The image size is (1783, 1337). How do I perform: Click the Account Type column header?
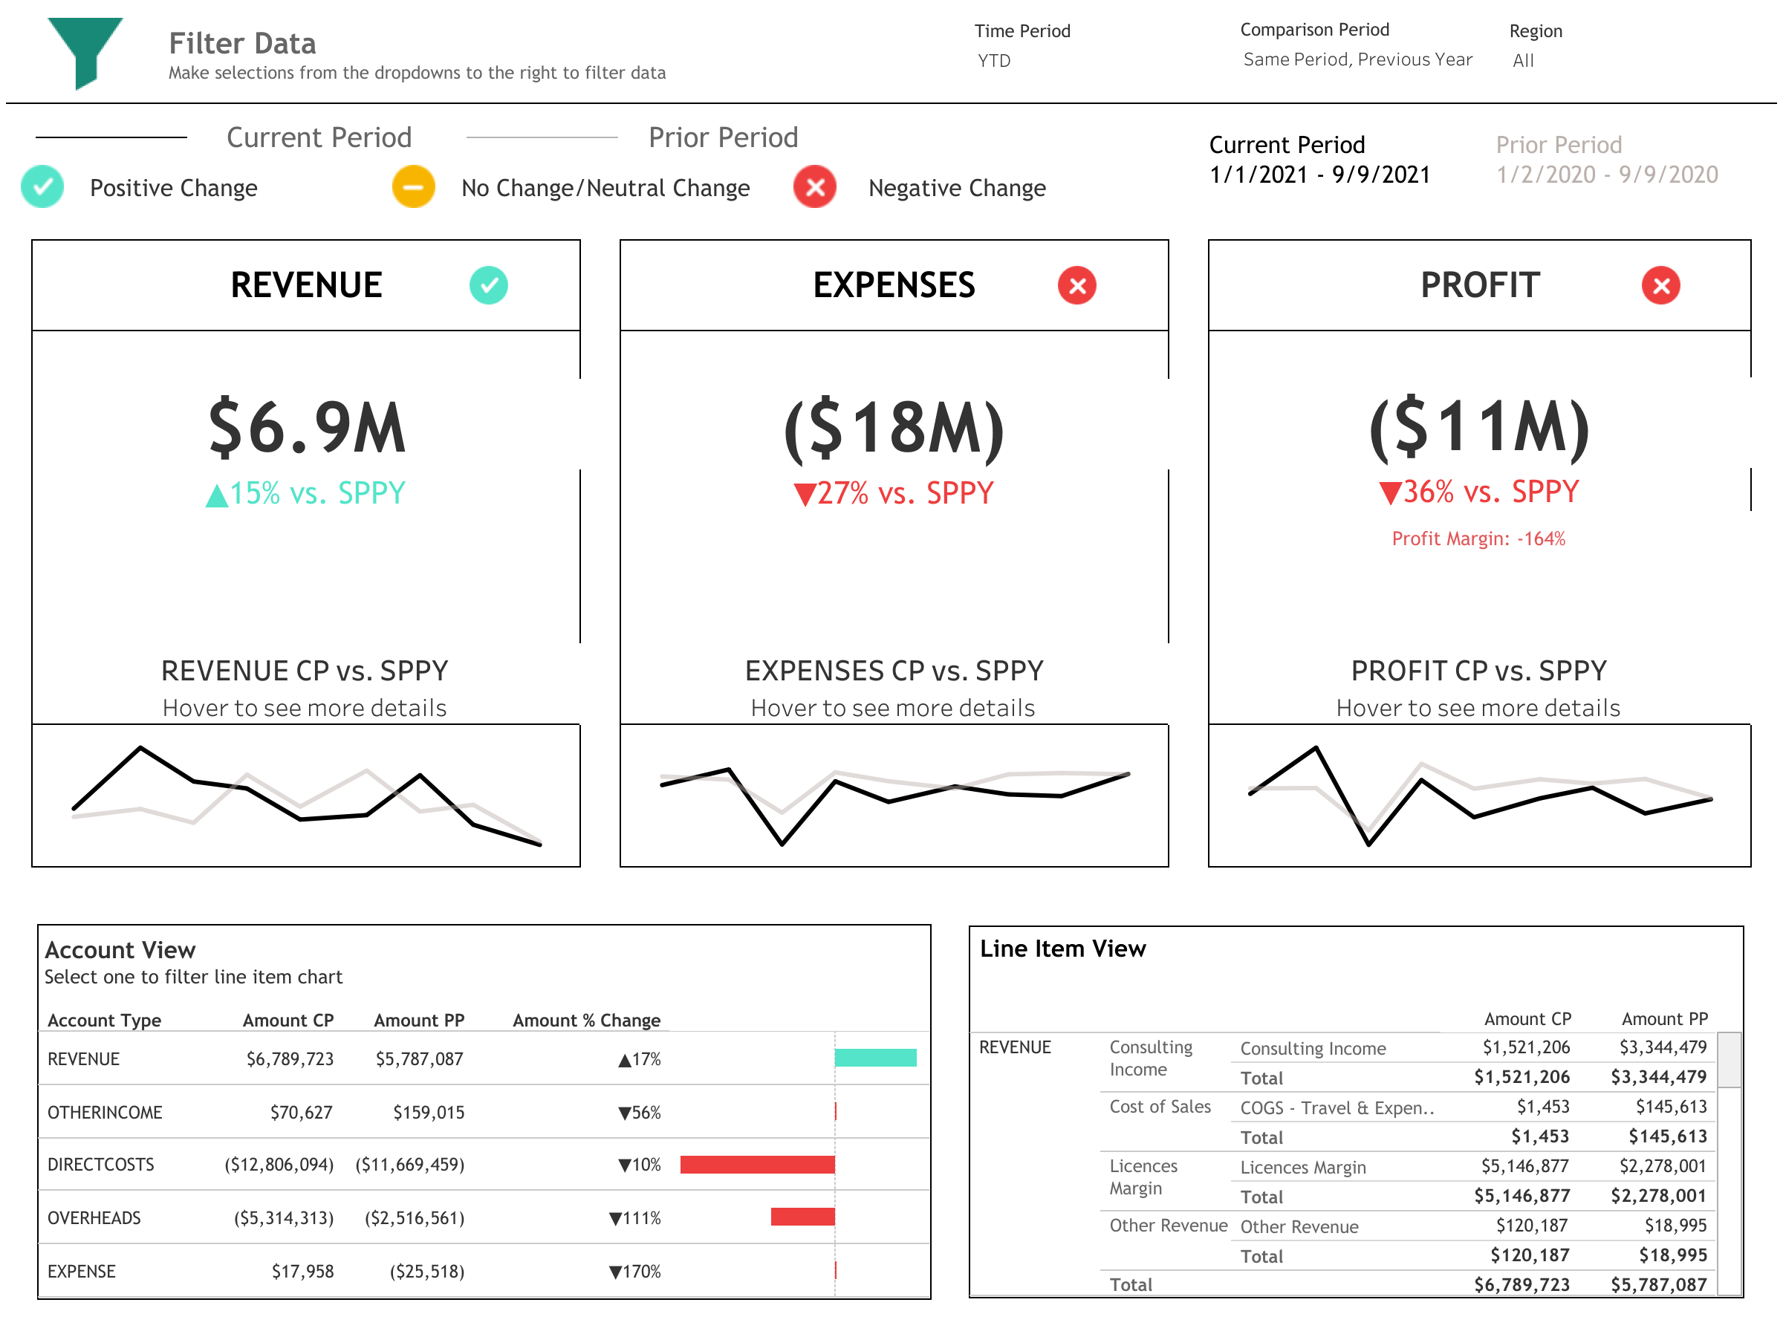point(104,1020)
